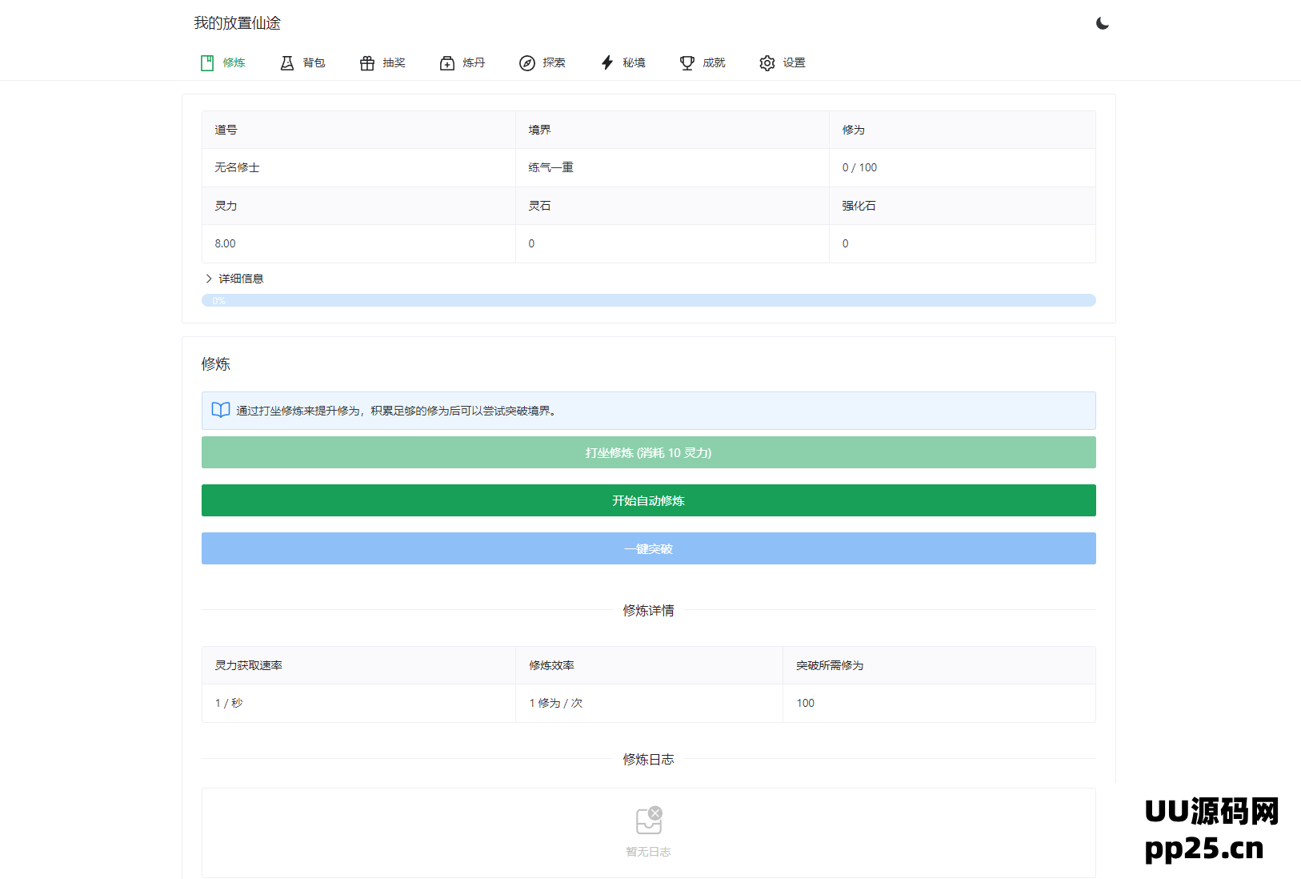Switch to the 探索 tab
This screenshot has height=879, width=1301.
tap(554, 63)
